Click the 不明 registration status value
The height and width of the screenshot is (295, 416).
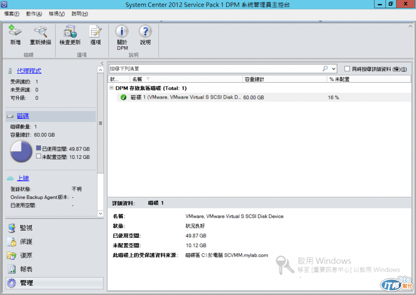76,189
